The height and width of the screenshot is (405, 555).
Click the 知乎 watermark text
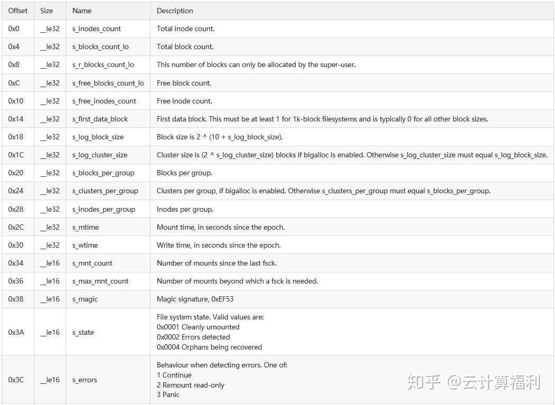click(424, 382)
